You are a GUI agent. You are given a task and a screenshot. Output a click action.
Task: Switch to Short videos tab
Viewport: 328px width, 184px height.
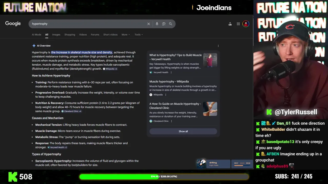pos(110,34)
